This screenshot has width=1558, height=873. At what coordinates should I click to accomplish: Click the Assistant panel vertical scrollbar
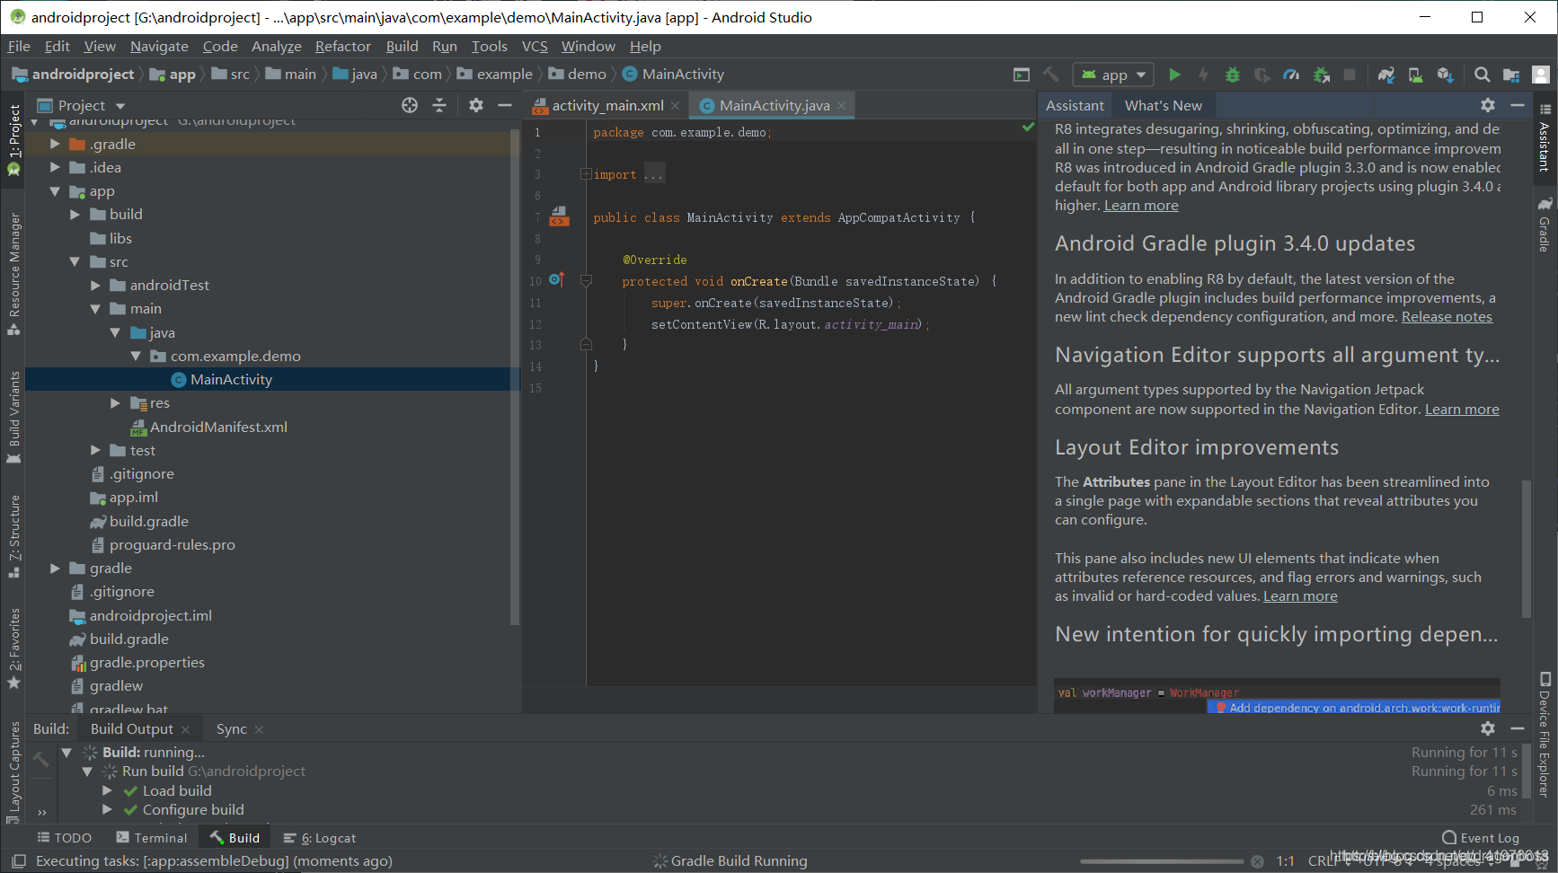pyautogui.click(x=1526, y=548)
